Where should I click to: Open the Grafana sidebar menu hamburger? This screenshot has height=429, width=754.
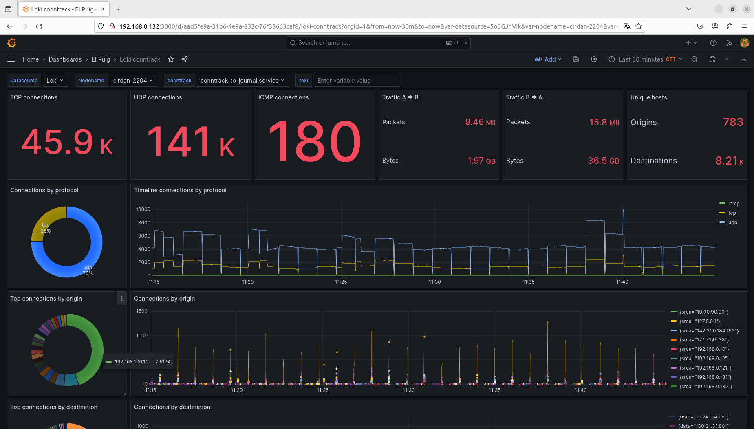click(11, 59)
